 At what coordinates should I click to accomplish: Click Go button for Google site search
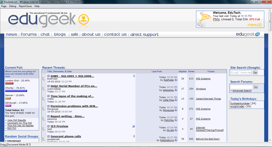(x=255, y=73)
